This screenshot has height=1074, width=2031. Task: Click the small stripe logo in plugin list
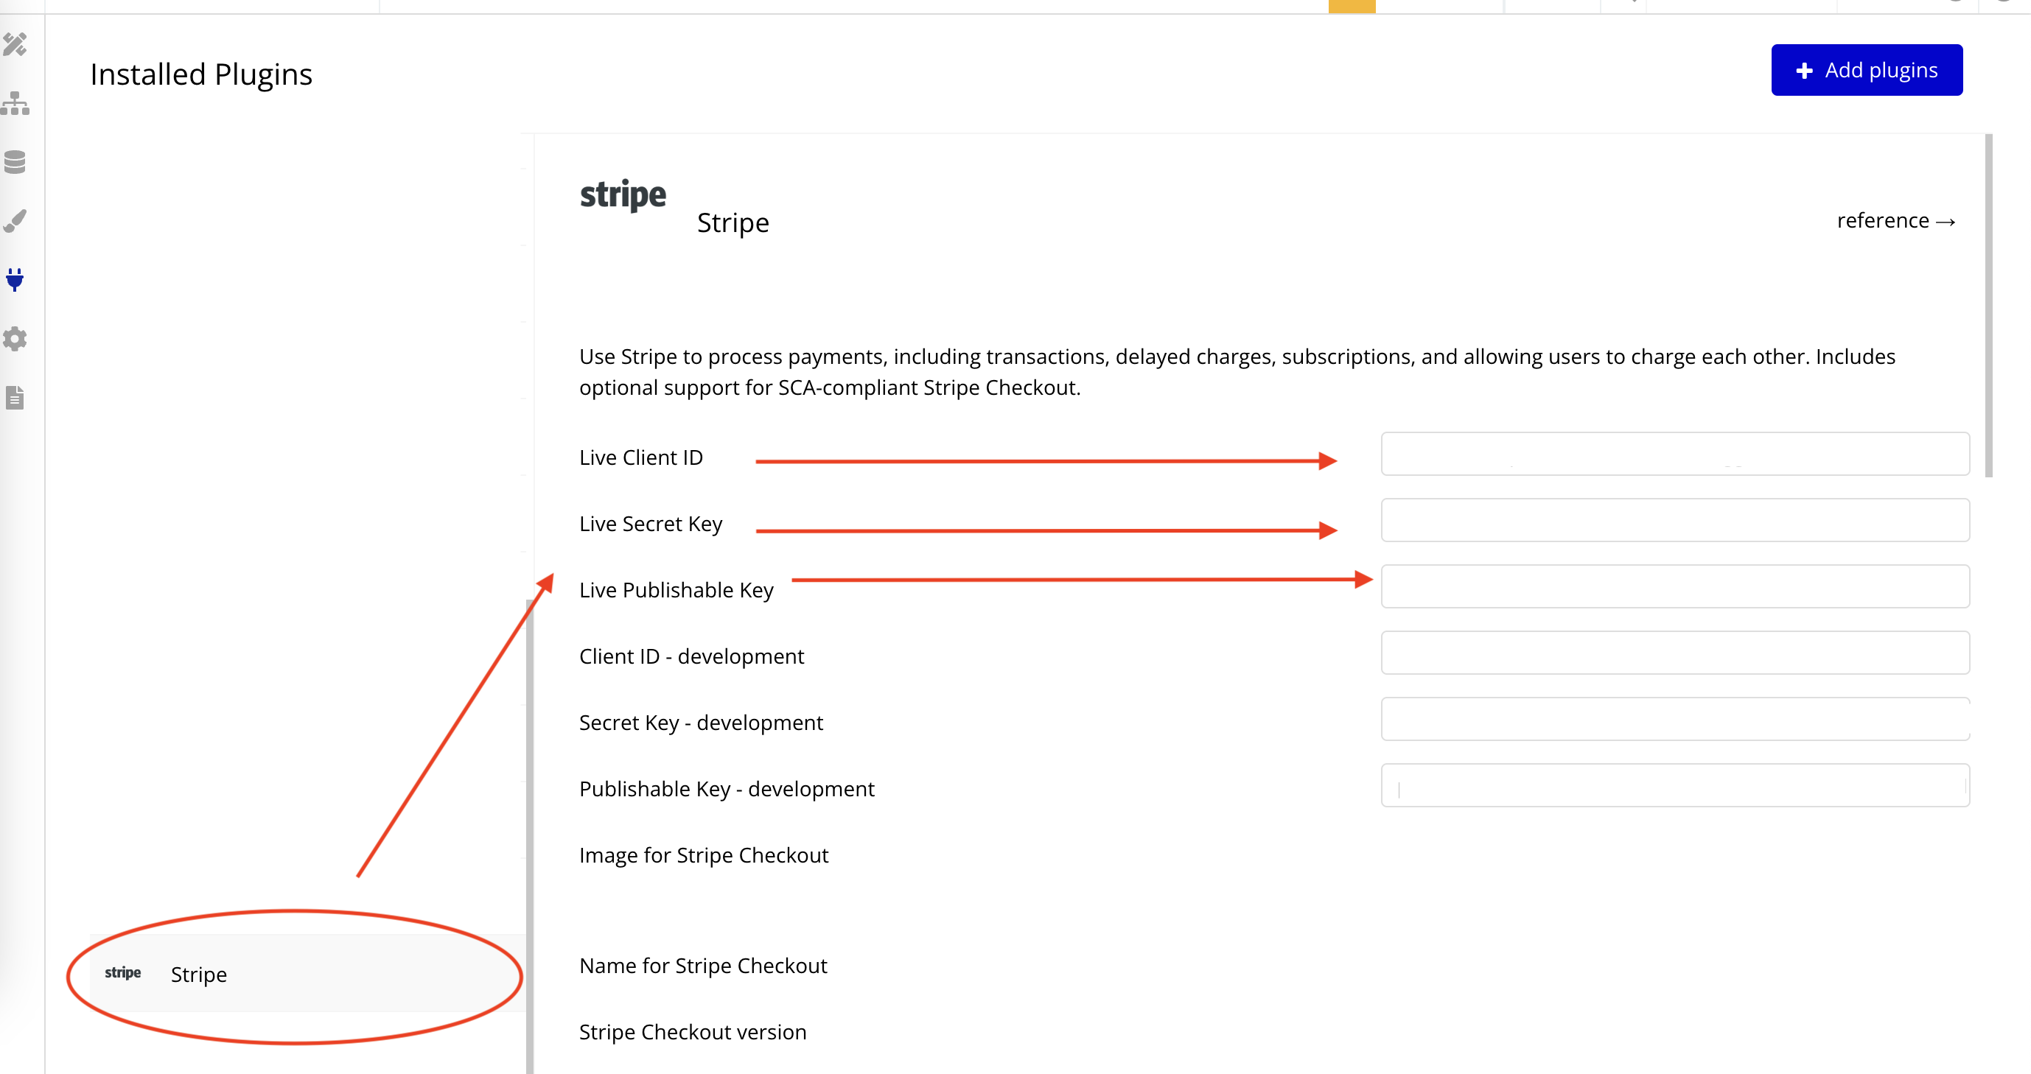(x=122, y=972)
